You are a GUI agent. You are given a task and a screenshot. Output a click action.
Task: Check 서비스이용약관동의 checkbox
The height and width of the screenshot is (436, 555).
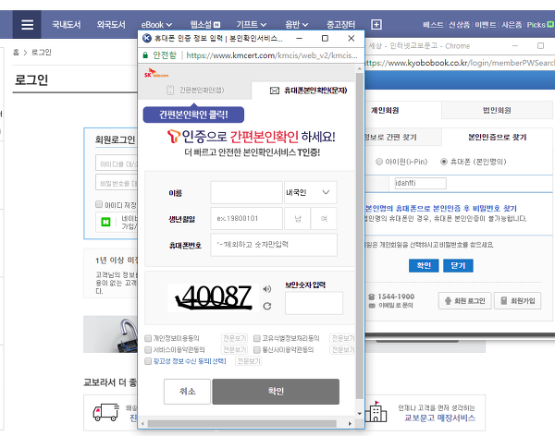148,350
